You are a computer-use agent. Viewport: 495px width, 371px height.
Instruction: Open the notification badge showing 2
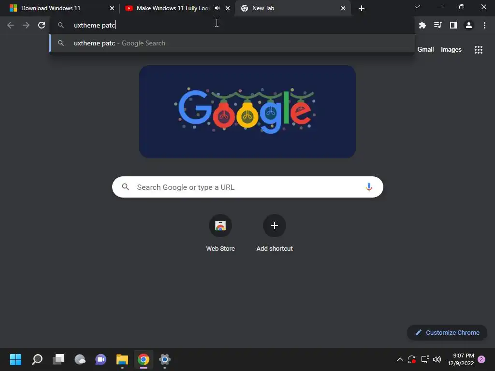point(481,359)
